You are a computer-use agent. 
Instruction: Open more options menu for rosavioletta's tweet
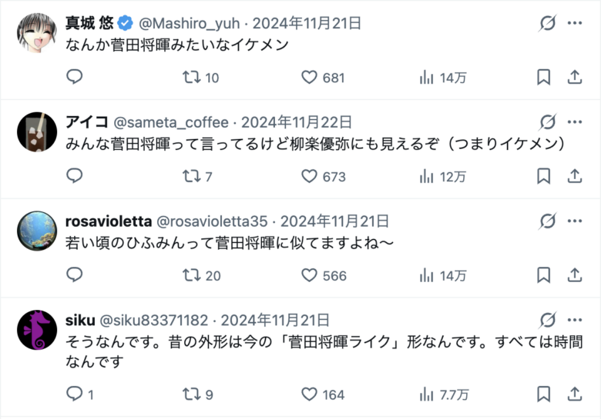574,221
